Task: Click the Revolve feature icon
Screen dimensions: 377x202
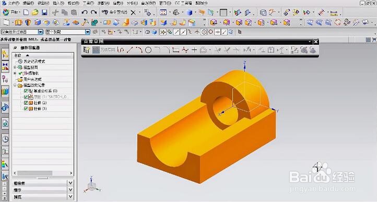Action: pyautogui.click(x=28, y=23)
